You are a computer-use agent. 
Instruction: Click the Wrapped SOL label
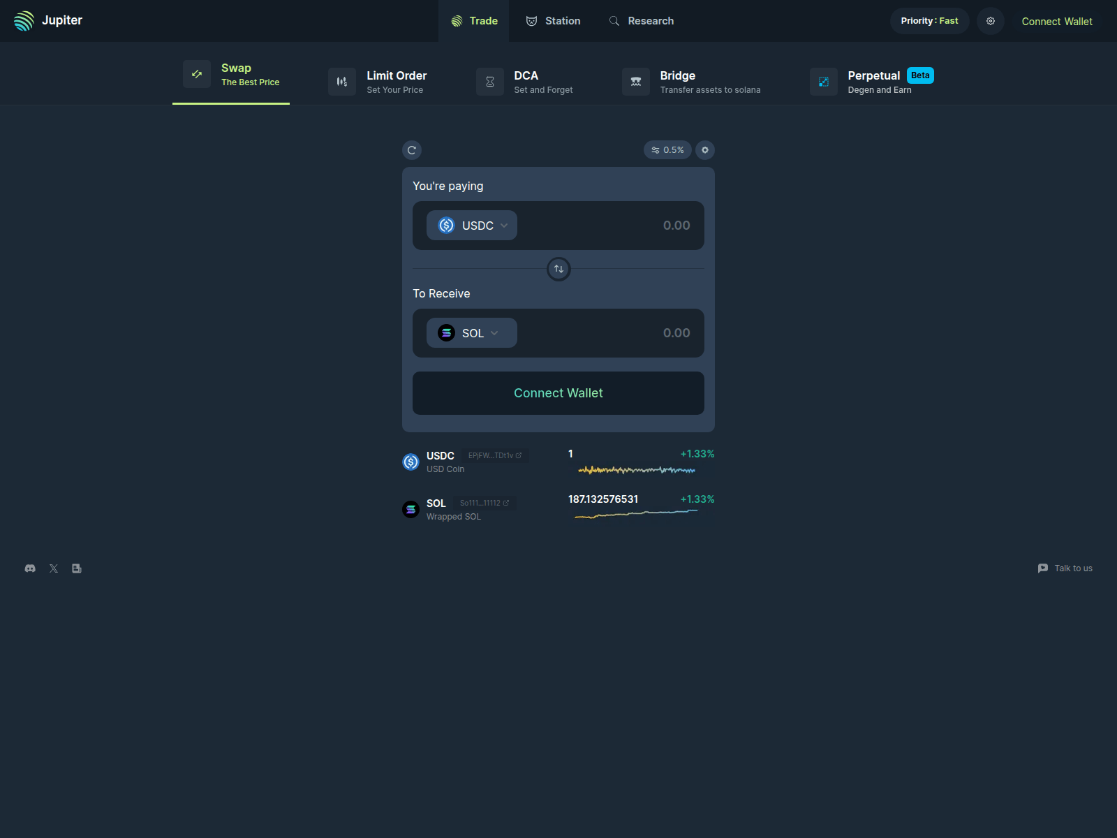pyautogui.click(x=454, y=517)
